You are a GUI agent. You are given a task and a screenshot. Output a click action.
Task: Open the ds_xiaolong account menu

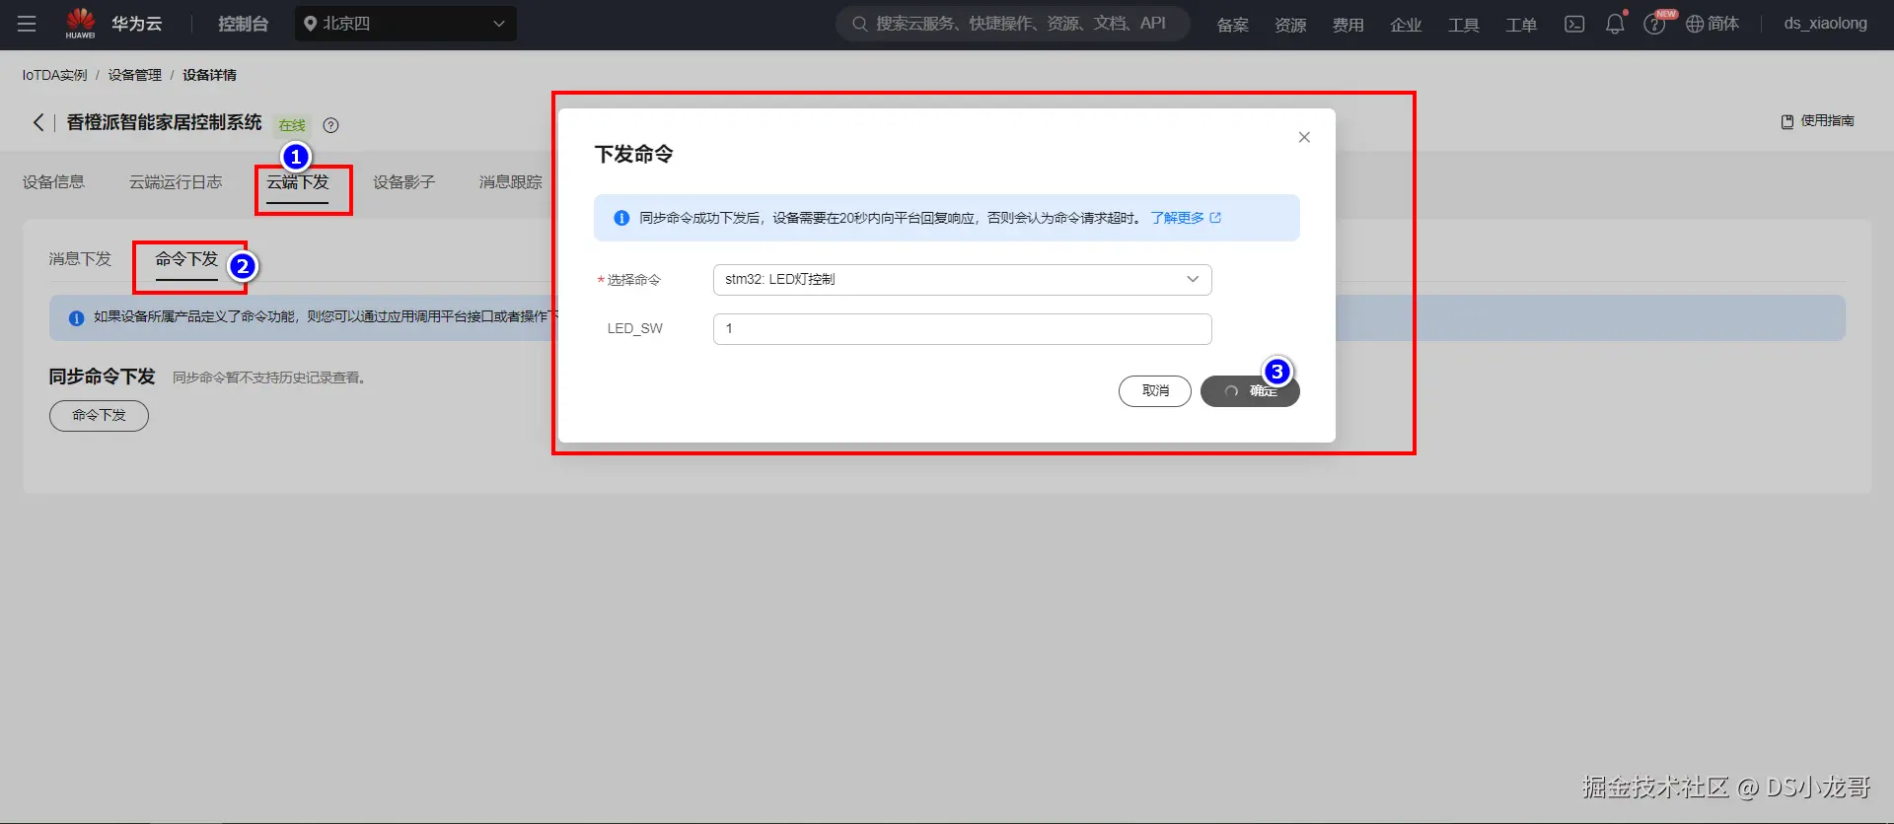[x=1825, y=24]
